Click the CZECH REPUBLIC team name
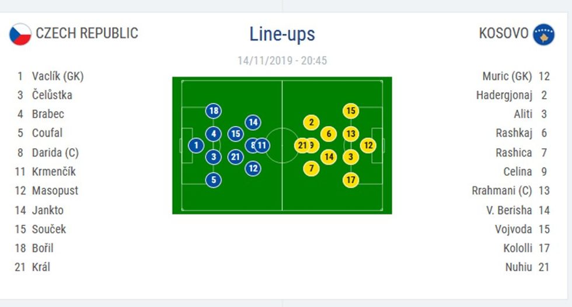Viewport: 572px width, 307px height. pyautogui.click(x=87, y=33)
